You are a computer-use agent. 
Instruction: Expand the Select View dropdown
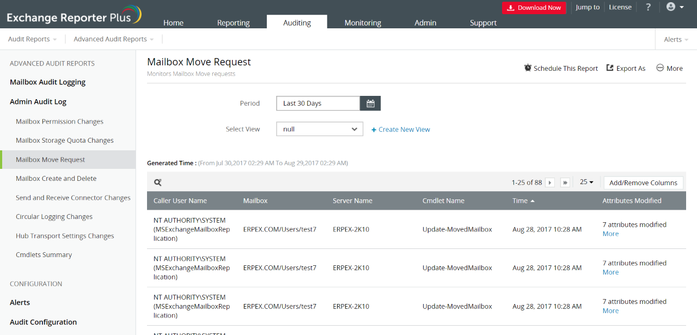320,129
